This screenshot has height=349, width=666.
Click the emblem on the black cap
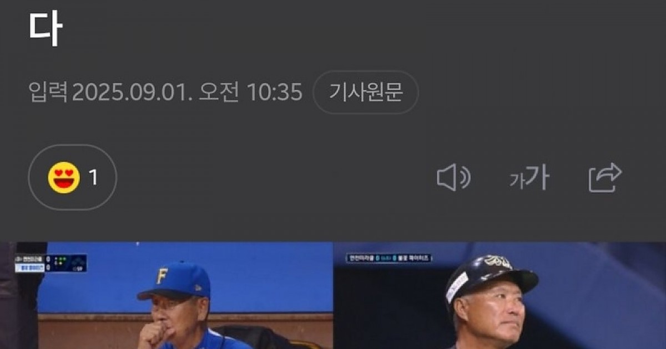[498, 262]
